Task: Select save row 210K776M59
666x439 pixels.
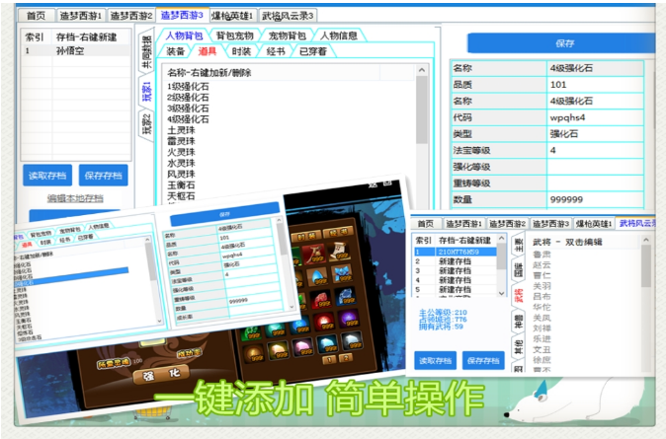Action: point(455,252)
